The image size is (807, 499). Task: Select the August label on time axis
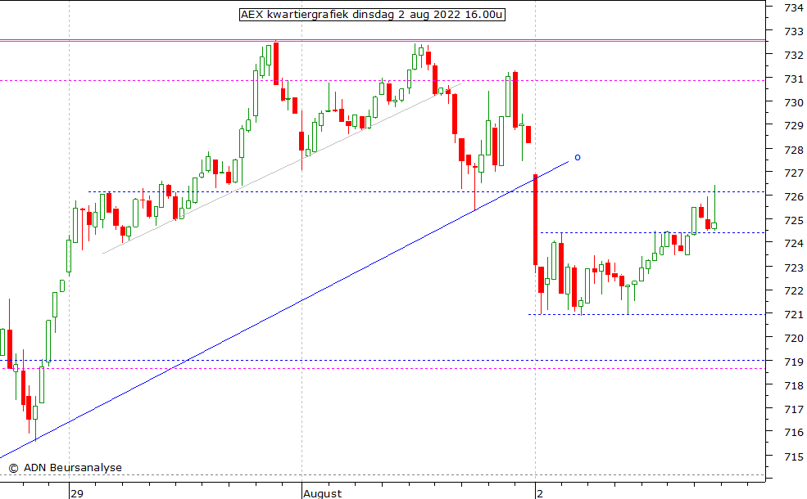tap(322, 493)
